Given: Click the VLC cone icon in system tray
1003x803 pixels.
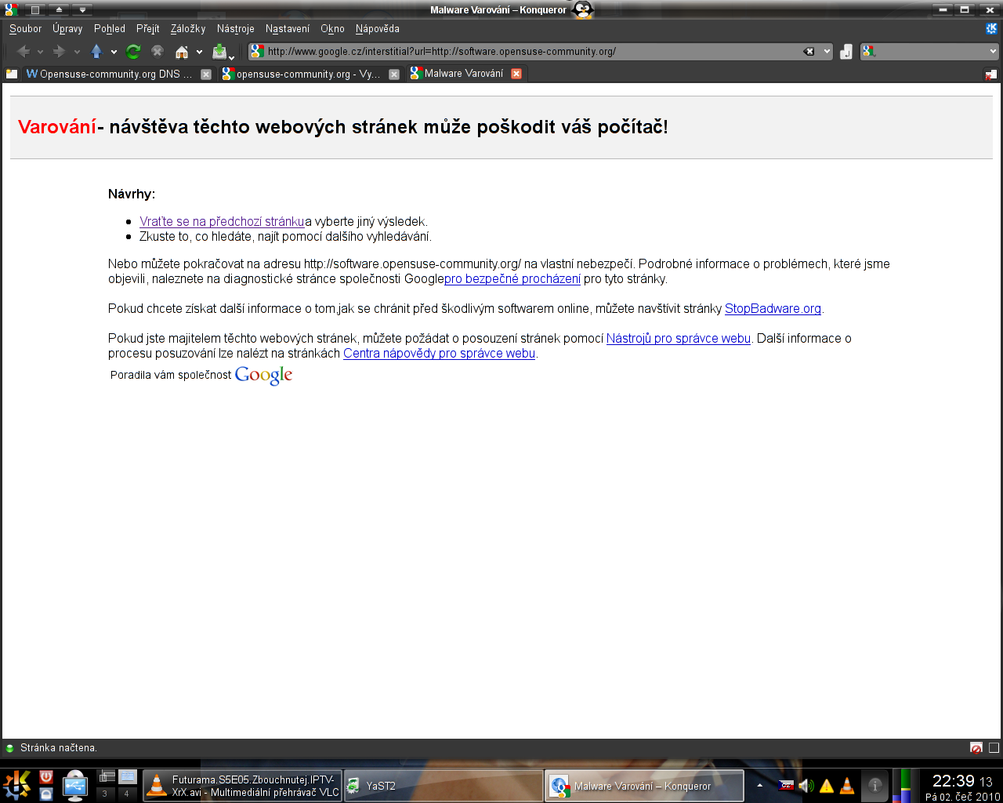Looking at the screenshot, I should coord(847,785).
